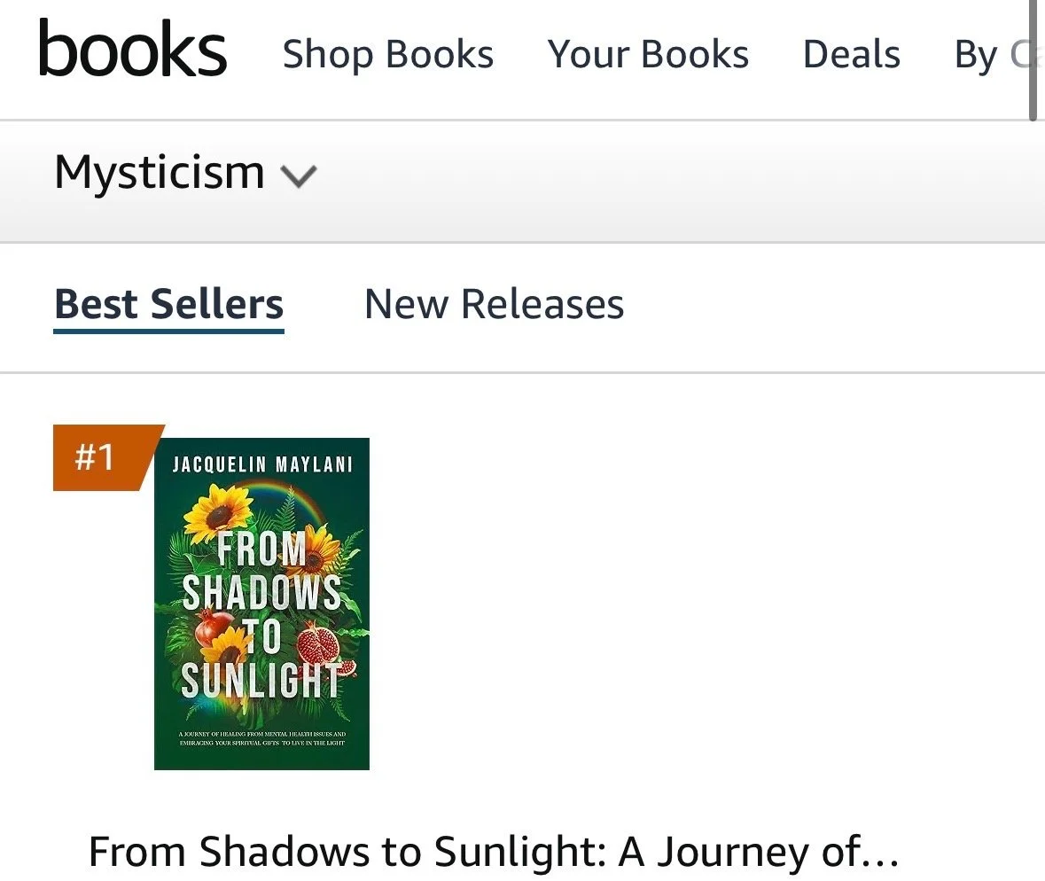
Task: Click the small subtitle text on the cover
Action: tap(261, 737)
